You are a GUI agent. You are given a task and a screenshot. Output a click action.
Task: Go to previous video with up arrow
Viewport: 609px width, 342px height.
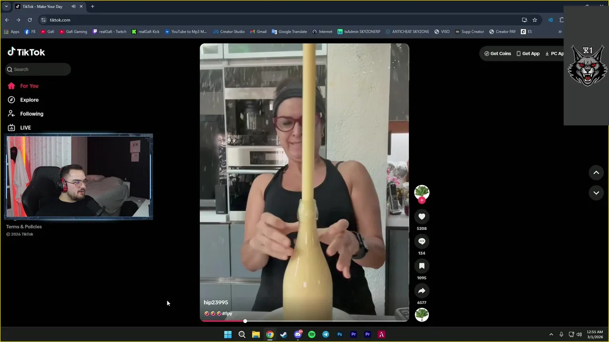click(x=596, y=173)
